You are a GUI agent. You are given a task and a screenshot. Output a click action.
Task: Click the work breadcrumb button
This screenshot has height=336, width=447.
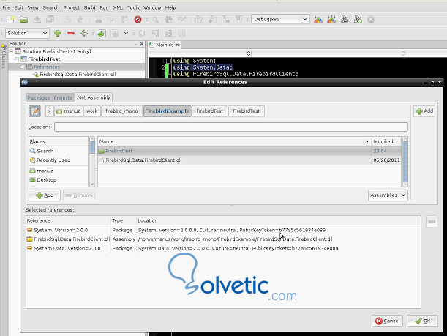(x=91, y=111)
